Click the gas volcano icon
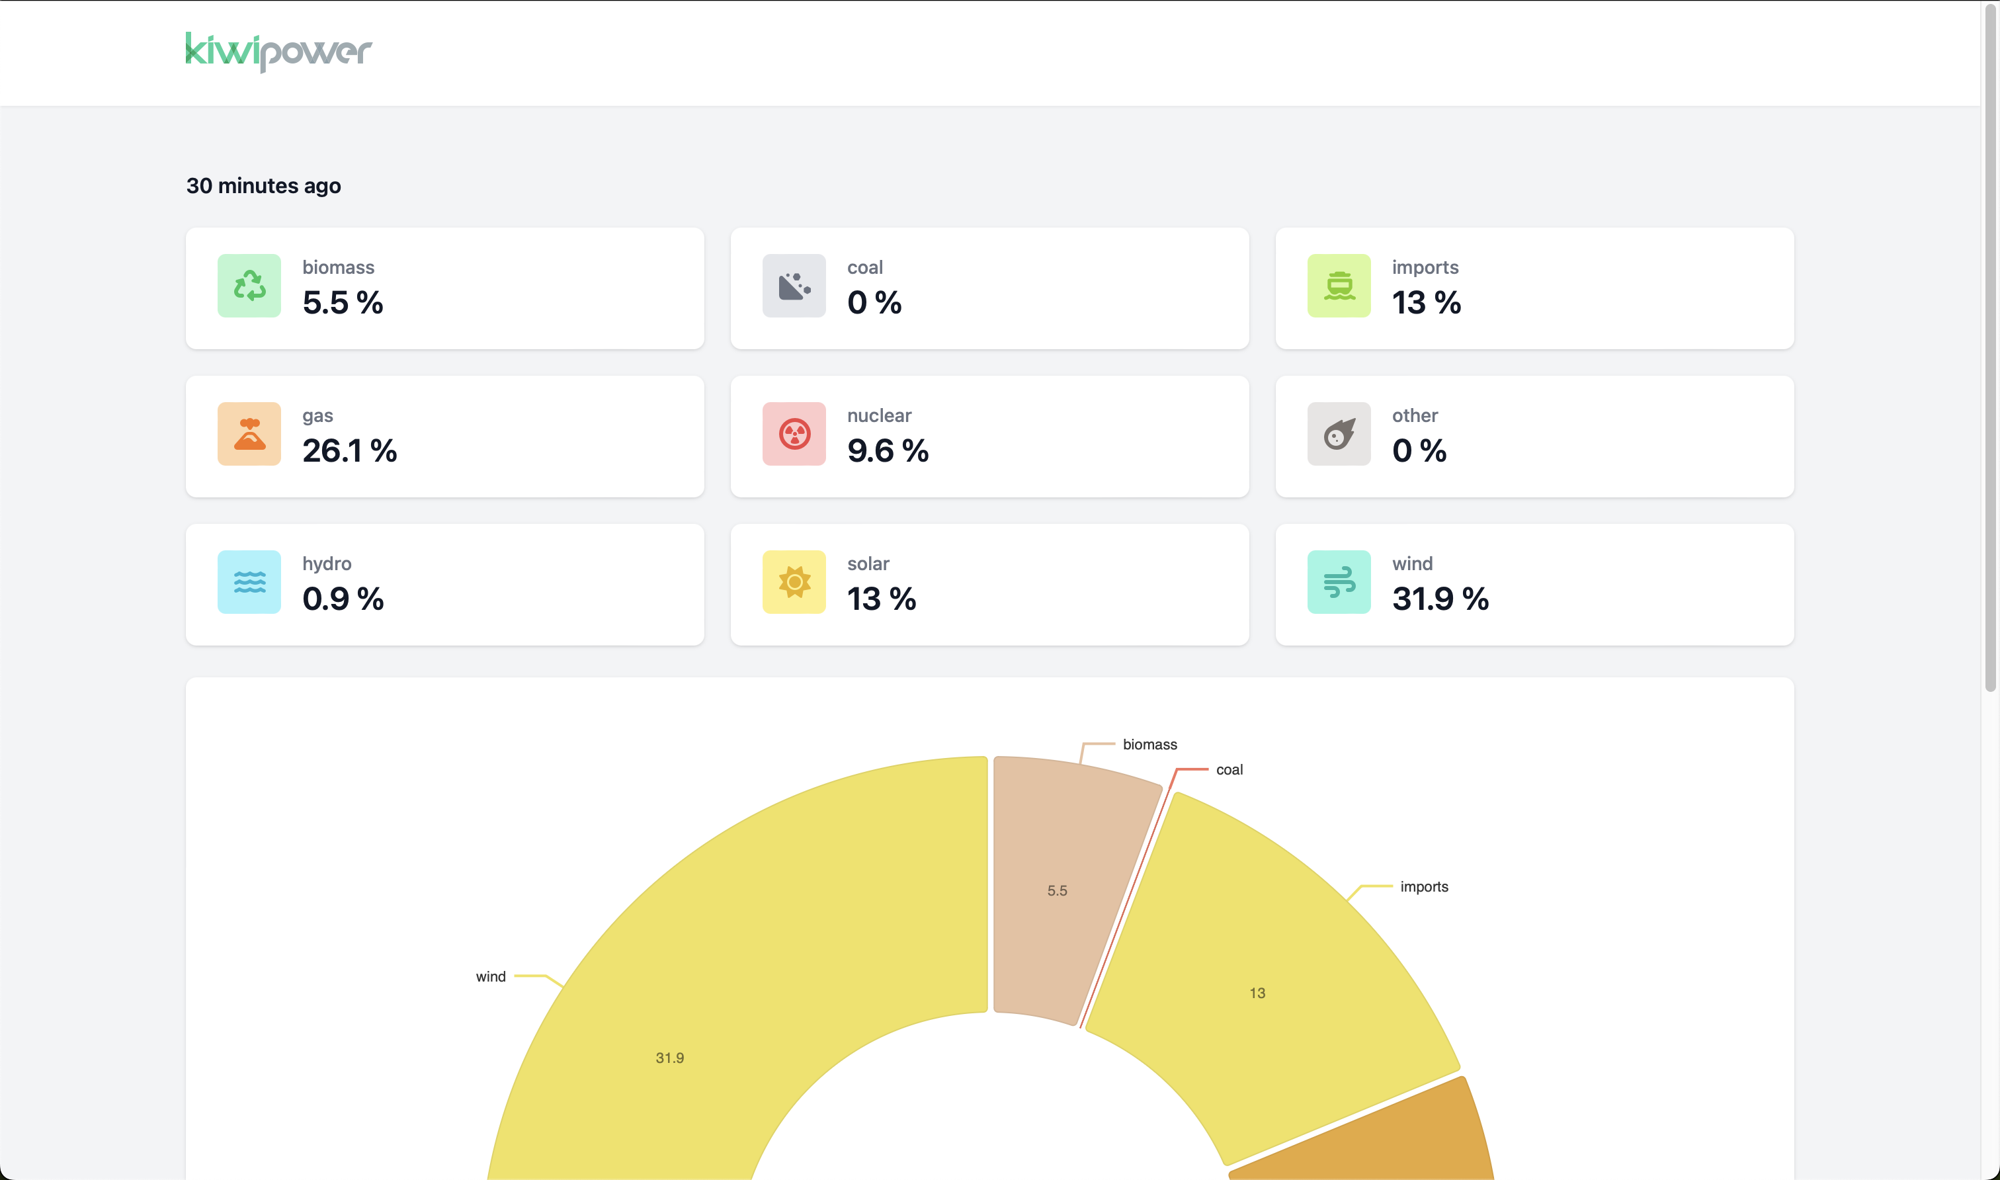 pyautogui.click(x=249, y=433)
